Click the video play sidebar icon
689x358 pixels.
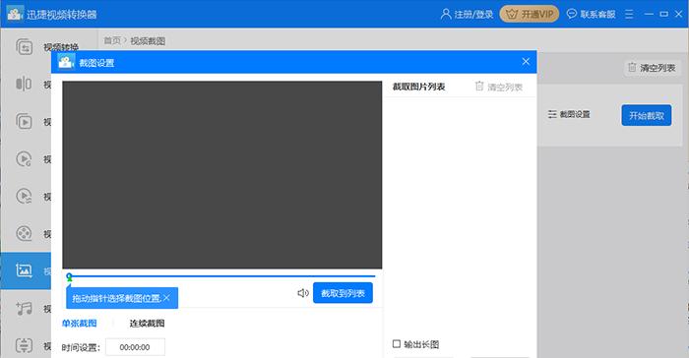point(24,121)
